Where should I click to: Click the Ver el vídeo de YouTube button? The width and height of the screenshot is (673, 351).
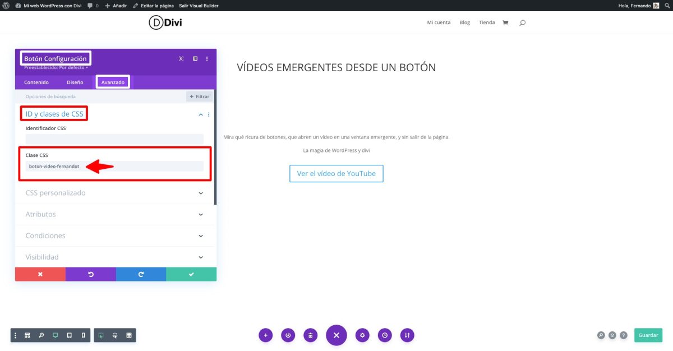click(336, 173)
